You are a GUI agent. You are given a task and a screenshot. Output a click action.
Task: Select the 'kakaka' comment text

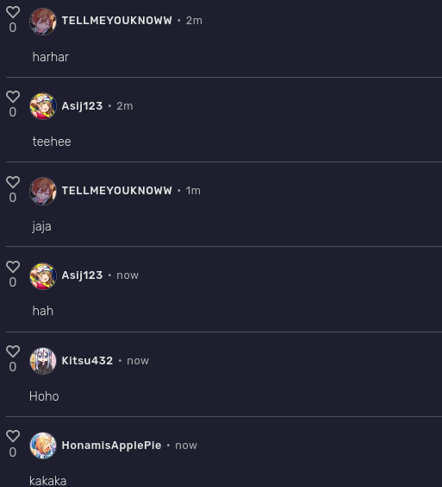(47, 481)
